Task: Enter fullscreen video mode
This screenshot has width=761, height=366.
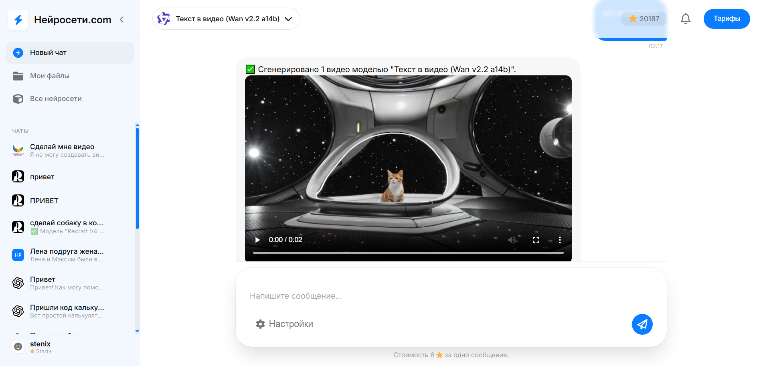Action: click(x=536, y=240)
